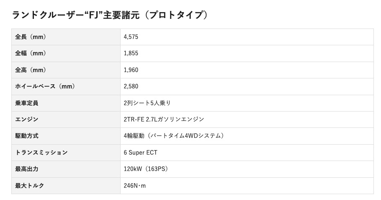Screen dimensions: 381x200
Task: Select the 全幅（mm） row label
Action: (31, 53)
